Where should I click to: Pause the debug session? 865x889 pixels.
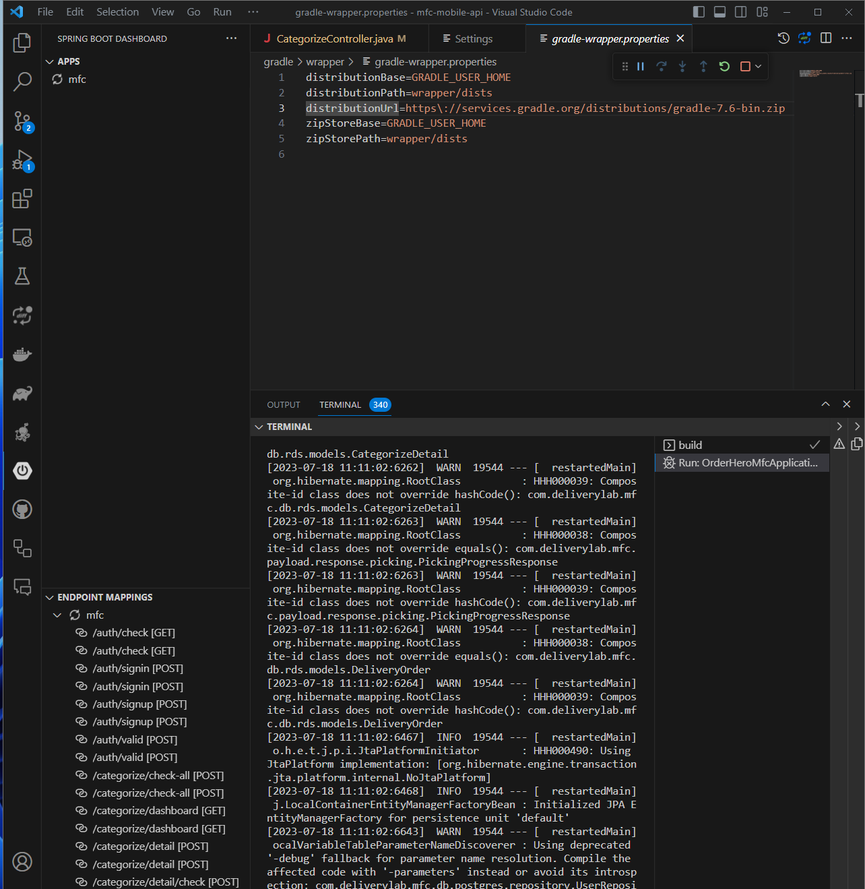pos(641,66)
